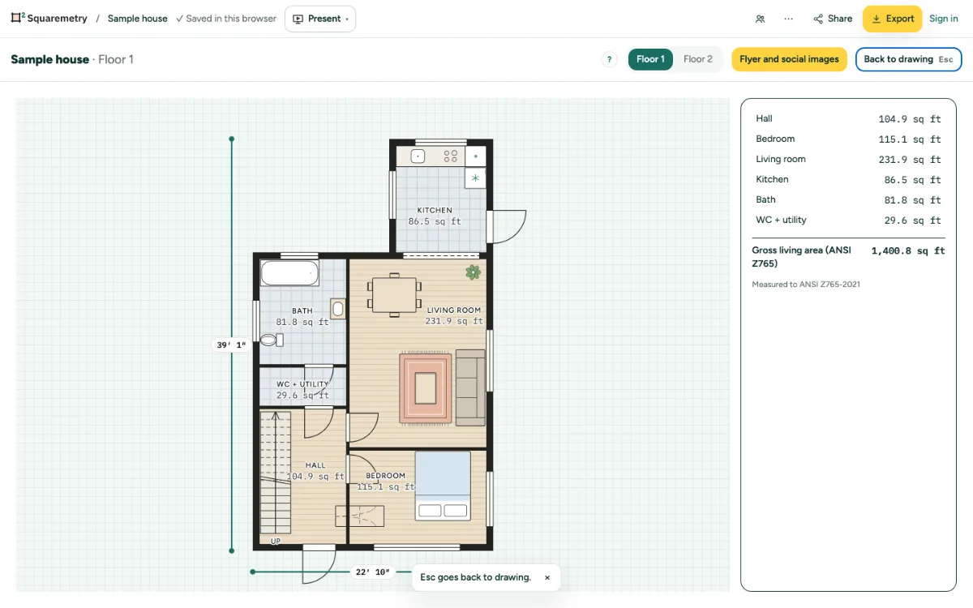This screenshot has height=608, width=973.
Task: Select the dining table with chairs
Action: tap(395, 294)
